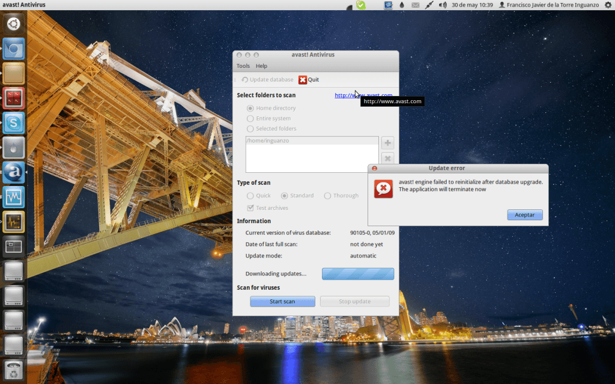Screen dimensions: 615x384
Task: Select Selected folders radio button
Action: pos(250,128)
